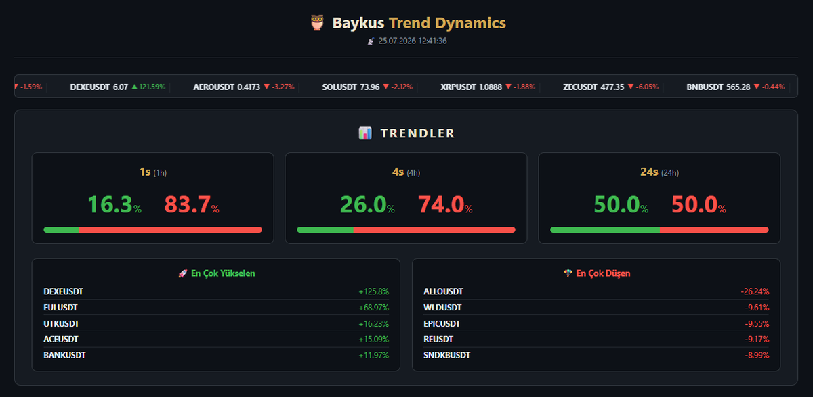This screenshot has height=397, width=813.
Task: Click the 121.59% change on the ticker
Action: coord(152,87)
